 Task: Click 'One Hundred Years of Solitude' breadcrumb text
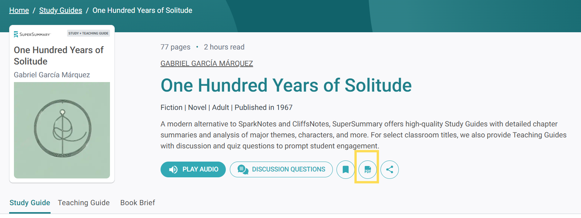142,10
